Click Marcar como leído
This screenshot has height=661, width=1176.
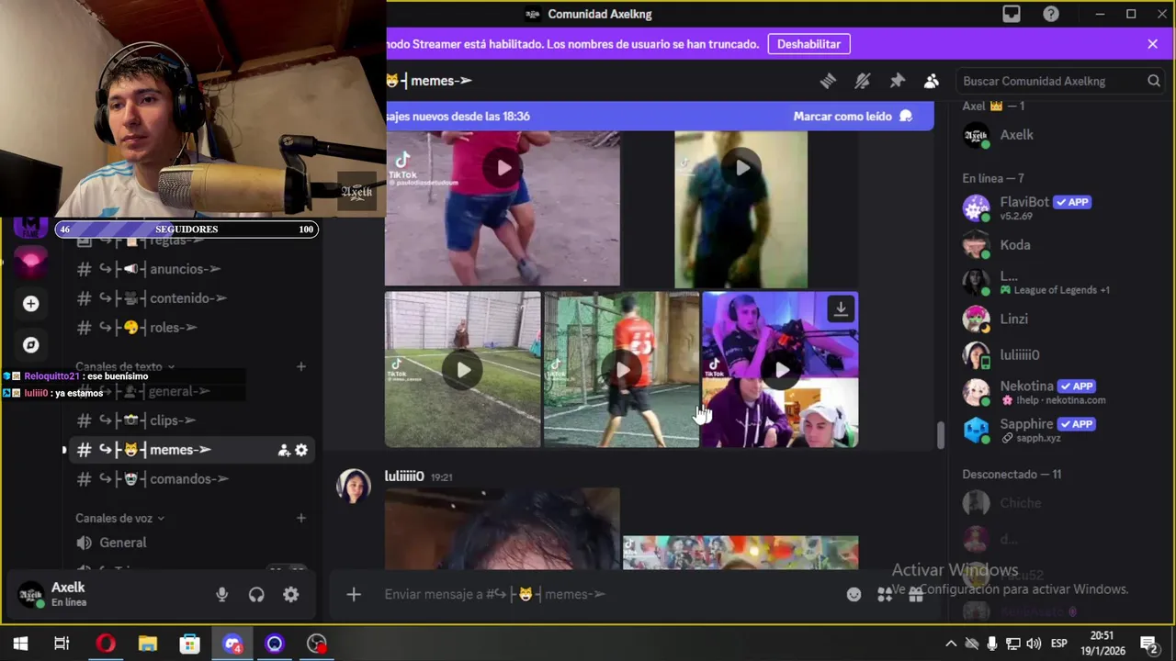tap(853, 117)
